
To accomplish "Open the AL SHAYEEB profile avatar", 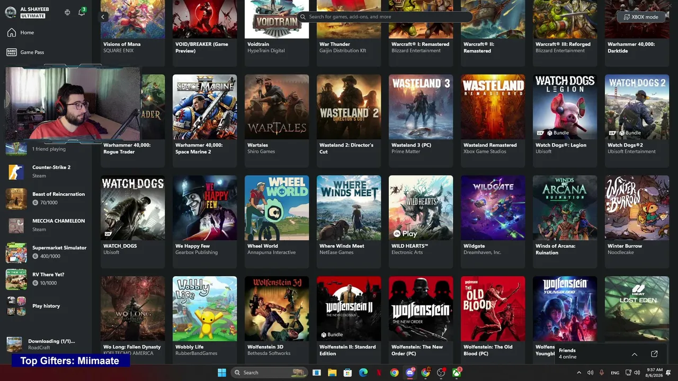I will click(11, 12).
